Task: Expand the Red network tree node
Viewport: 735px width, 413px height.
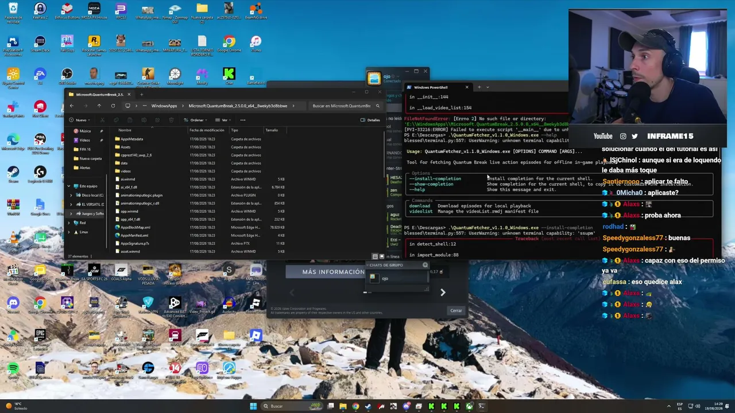Action: click(69, 223)
